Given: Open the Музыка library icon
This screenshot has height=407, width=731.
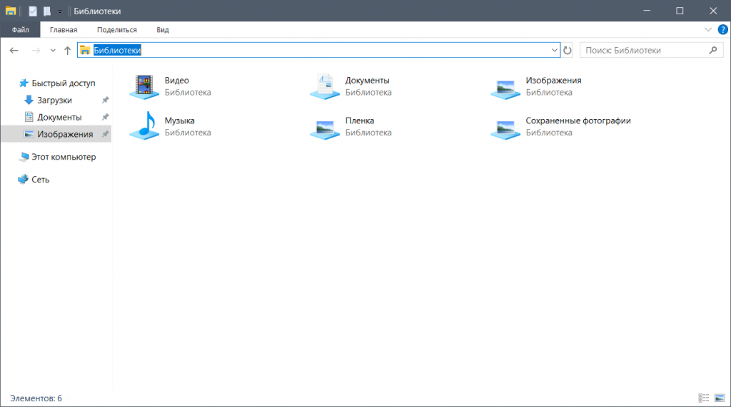Looking at the screenshot, I should pos(145,126).
